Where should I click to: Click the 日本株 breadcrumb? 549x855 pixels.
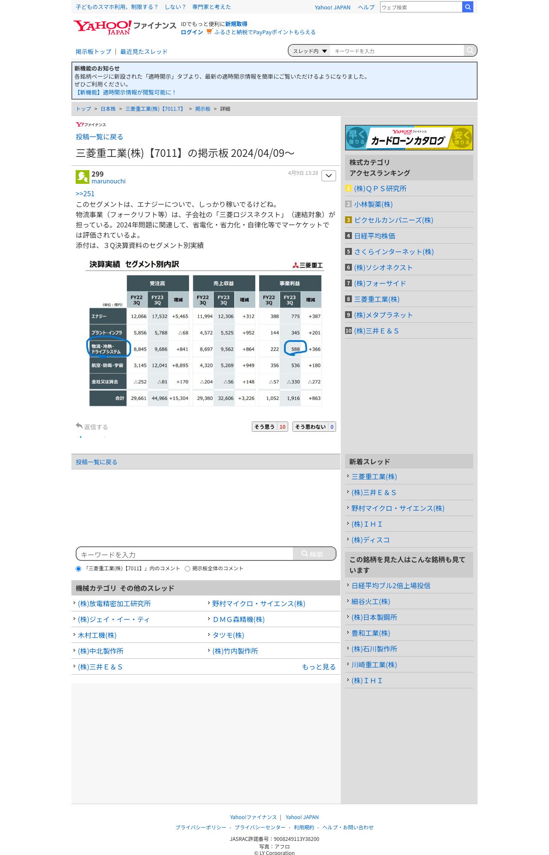(x=108, y=109)
